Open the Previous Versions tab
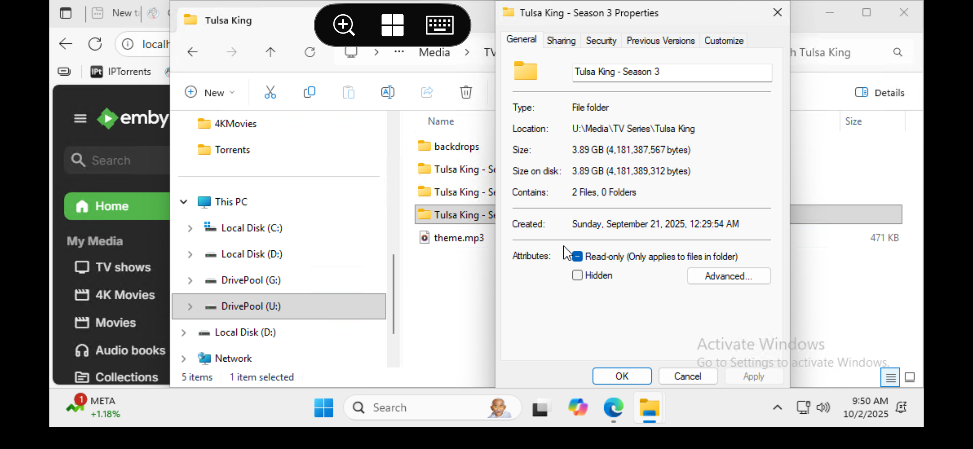 point(660,41)
